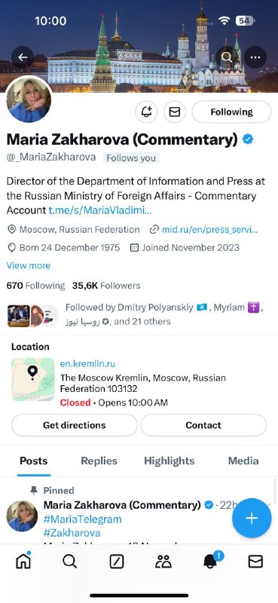Open profile search magnifier icon
Image resolution: width=278 pixels, height=603 pixels.
[227, 57]
